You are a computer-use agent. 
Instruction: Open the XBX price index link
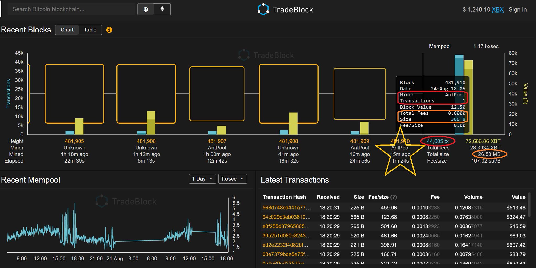point(498,9)
